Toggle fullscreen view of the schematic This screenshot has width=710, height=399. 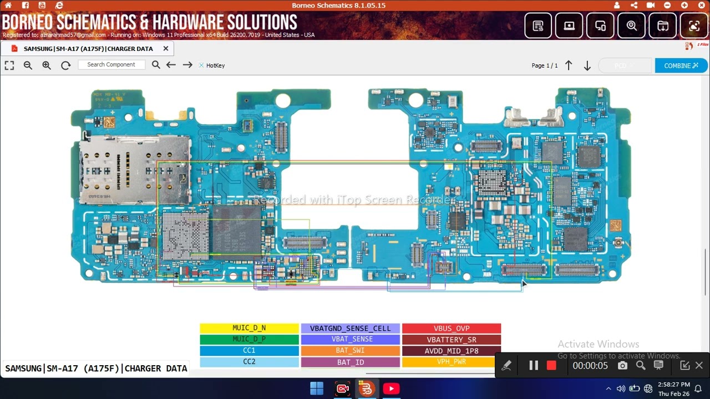tap(9, 65)
